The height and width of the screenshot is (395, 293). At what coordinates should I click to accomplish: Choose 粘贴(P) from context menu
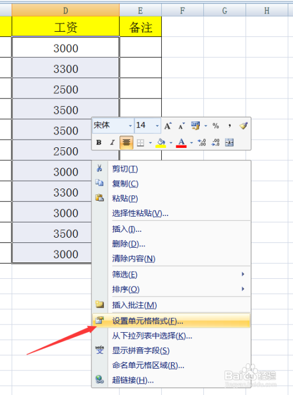[171, 198]
